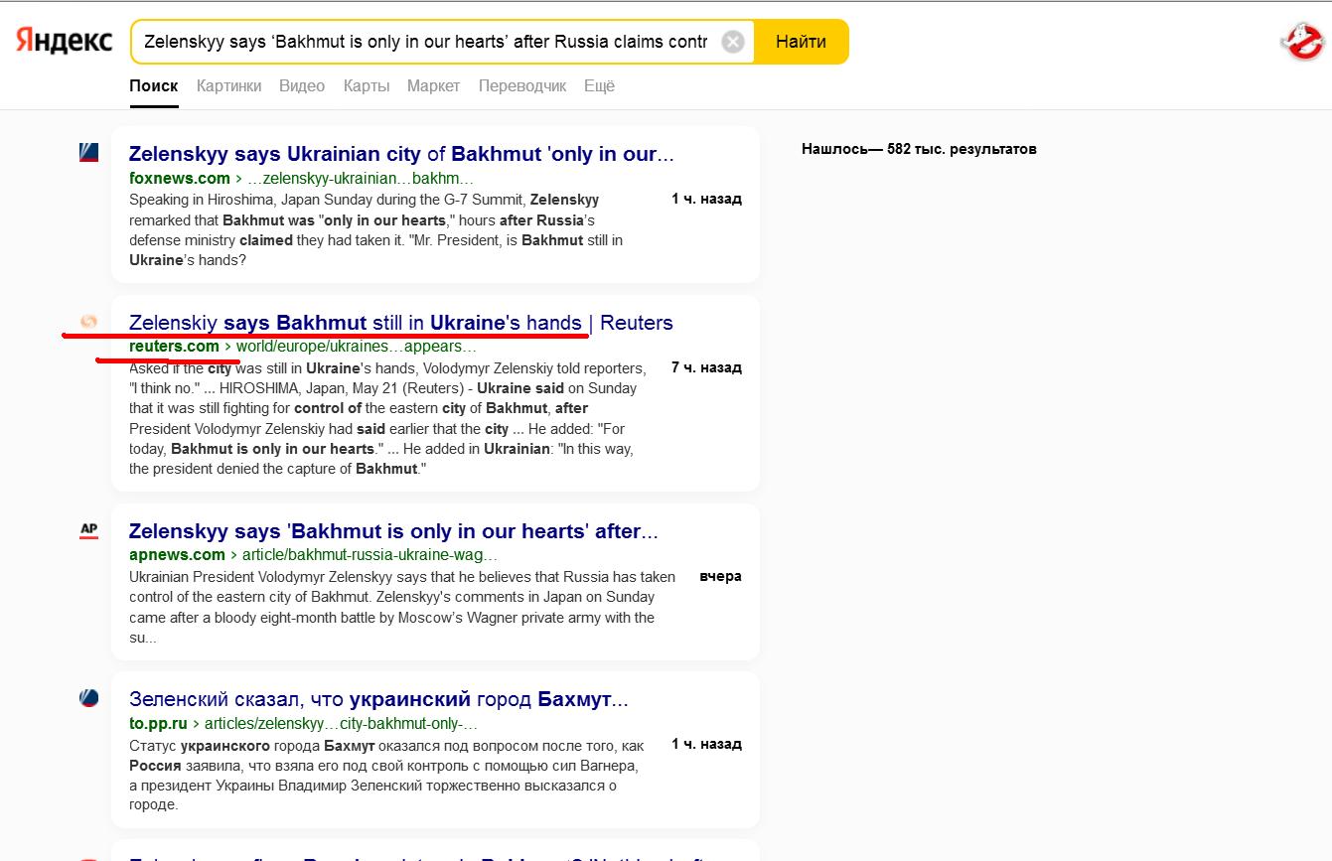This screenshot has height=861, width=1332.
Task: Clear the search query with X icon
Action: pos(732,42)
